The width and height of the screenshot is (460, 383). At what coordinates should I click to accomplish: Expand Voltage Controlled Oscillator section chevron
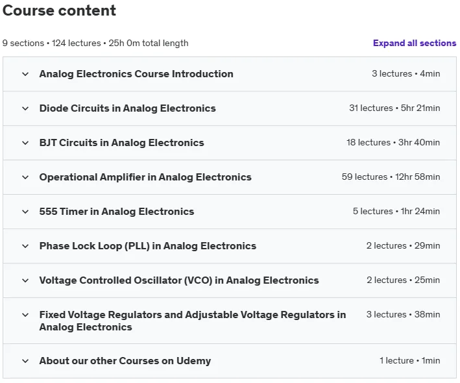pyautogui.click(x=25, y=280)
